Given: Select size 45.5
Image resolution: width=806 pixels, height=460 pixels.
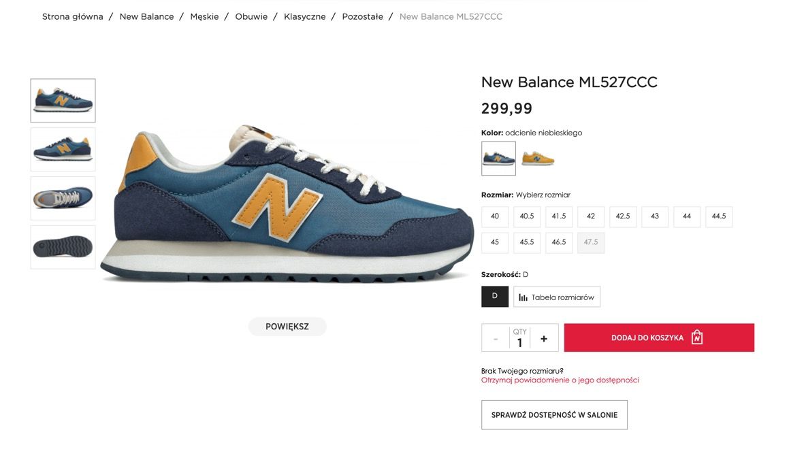Looking at the screenshot, I should pos(527,242).
